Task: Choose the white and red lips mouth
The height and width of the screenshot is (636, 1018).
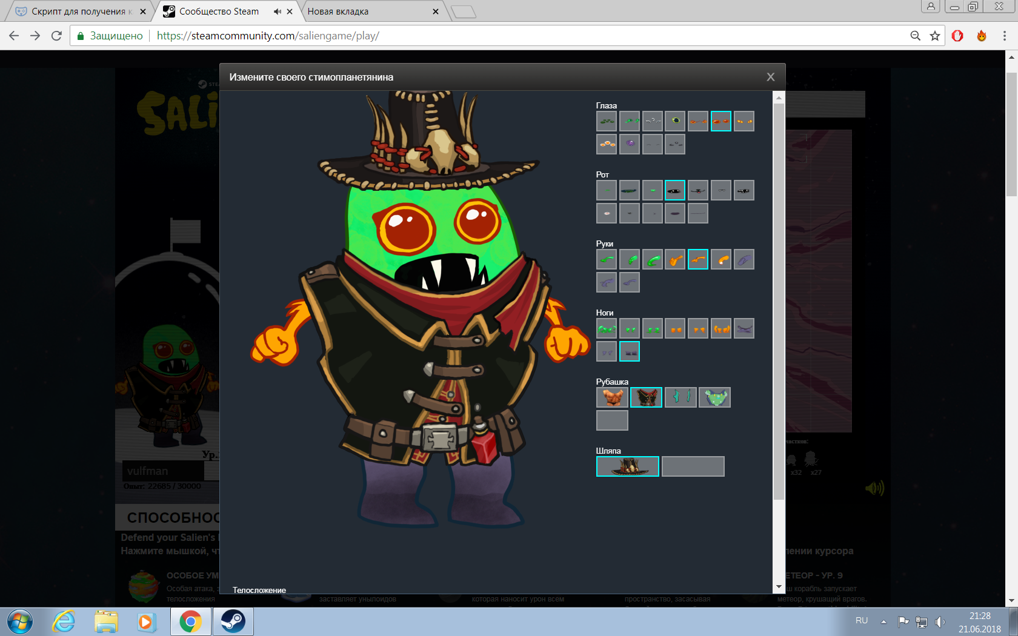Action: 607,213
